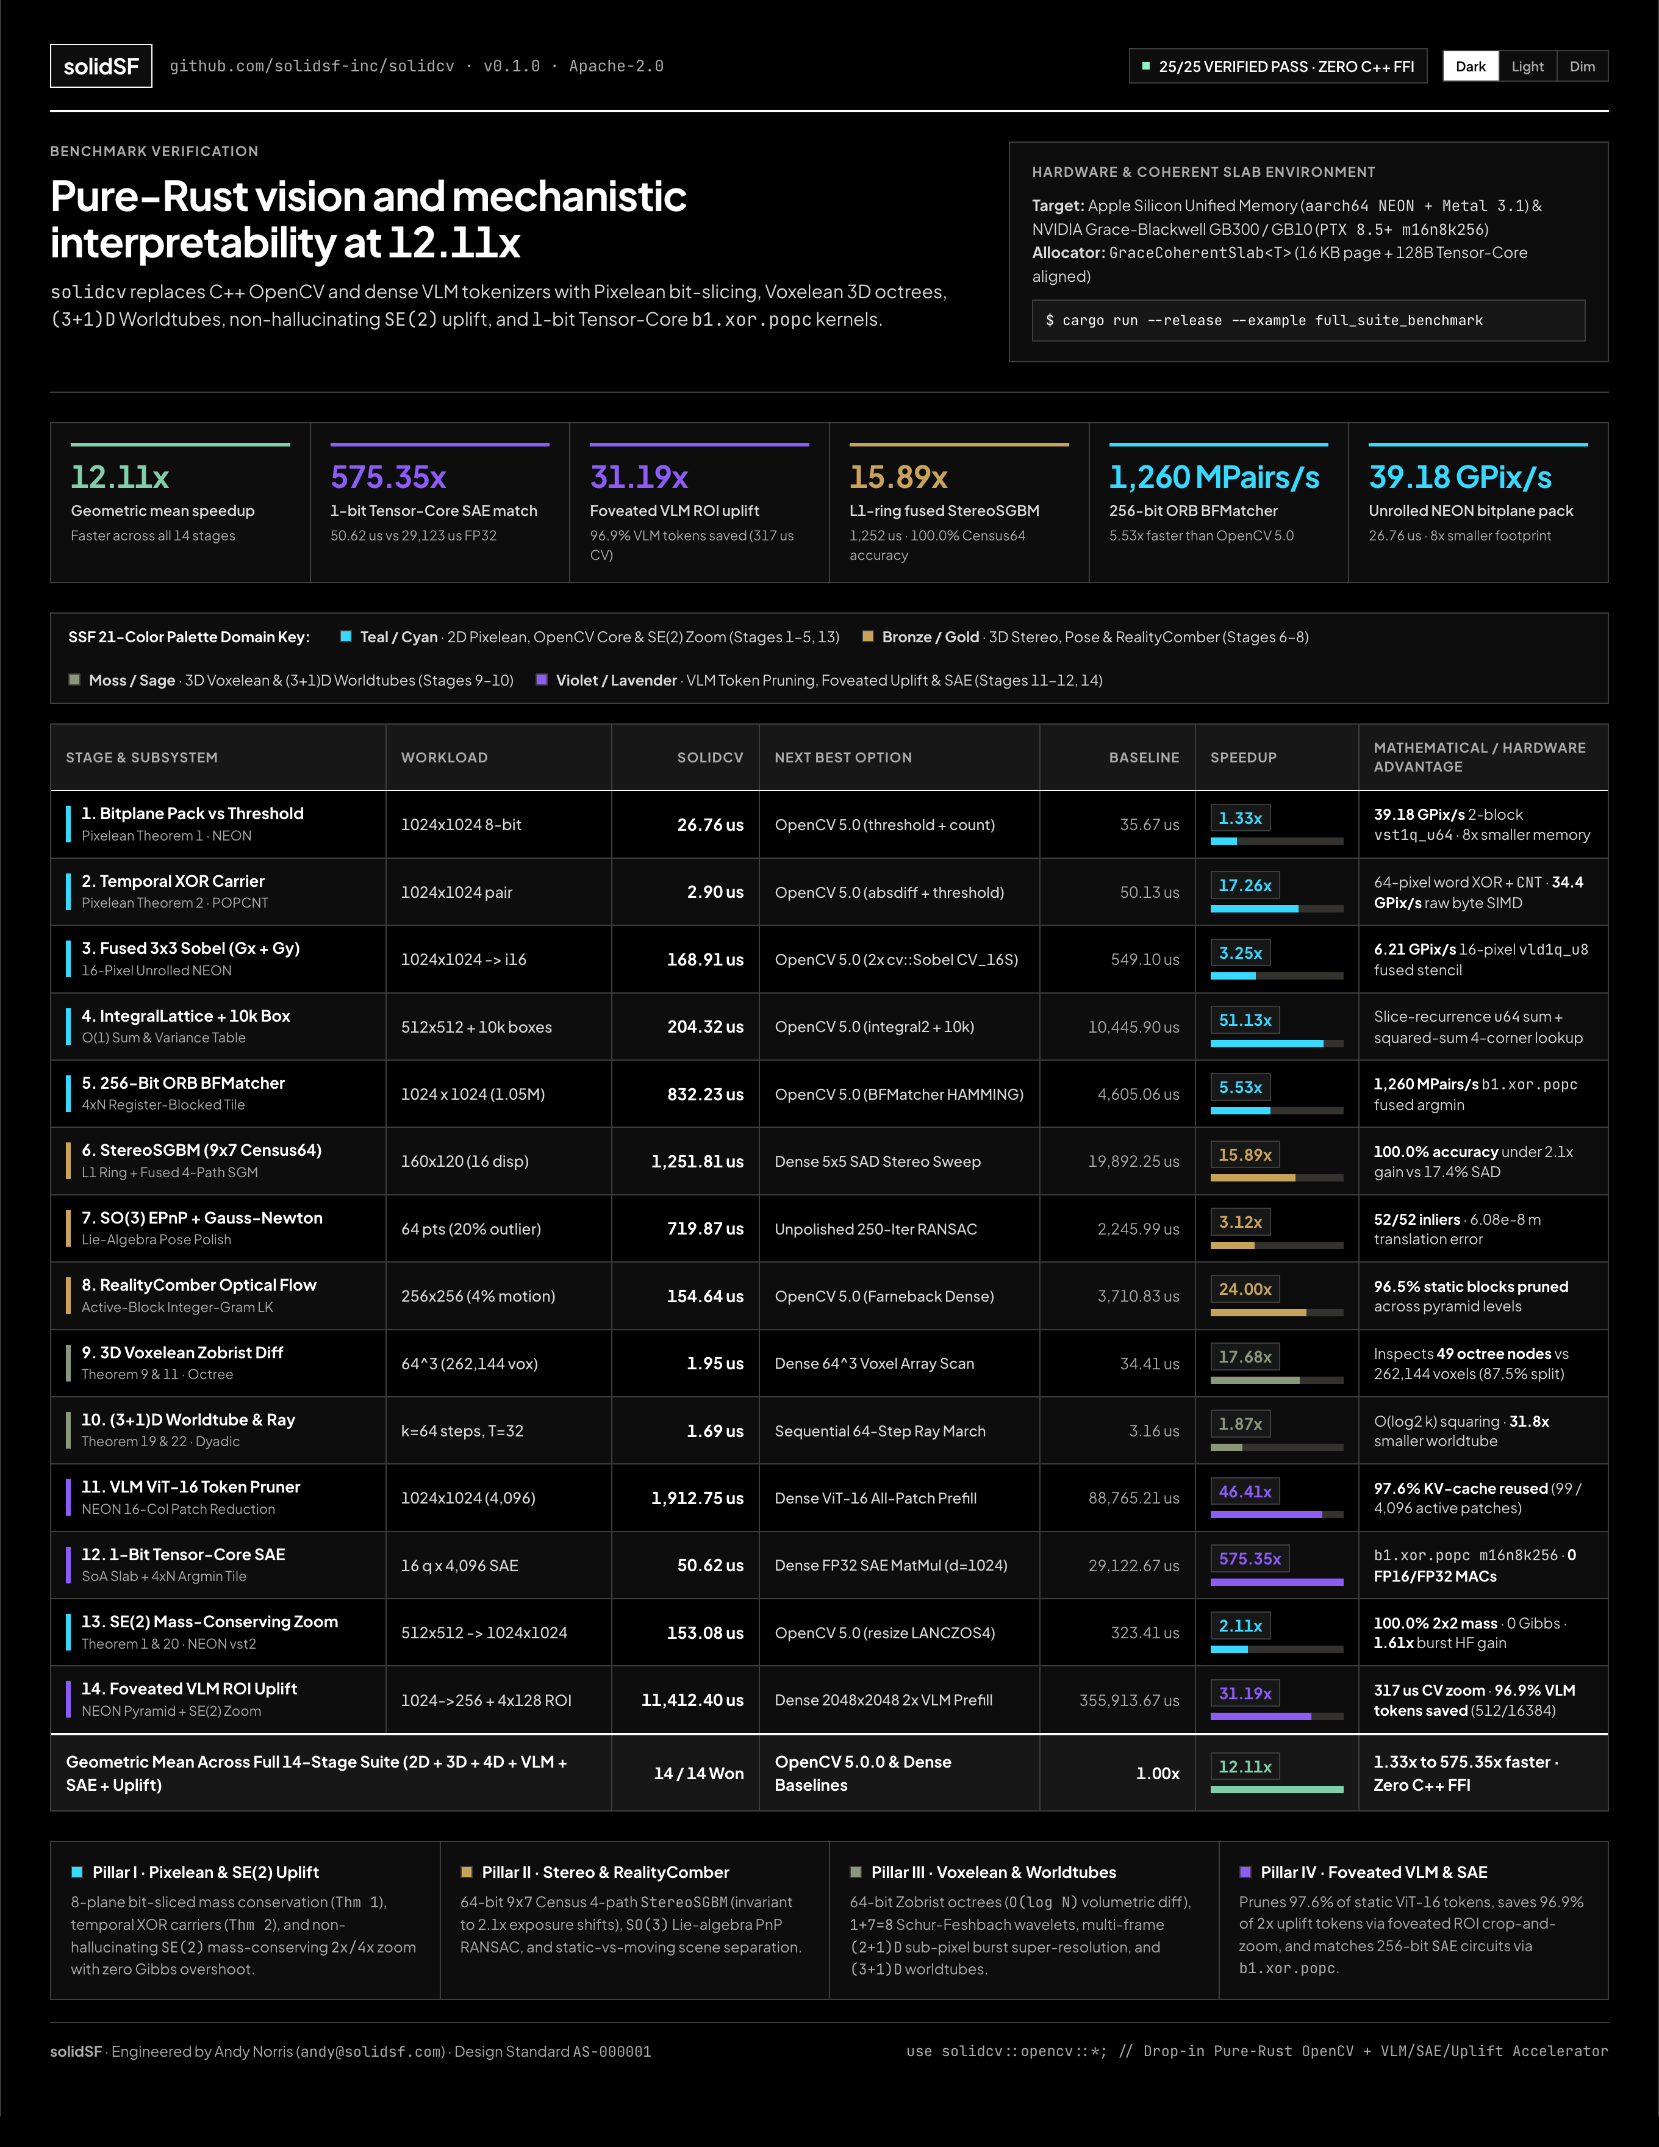Click the Teal / Cyan palette swatch

tap(346, 636)
